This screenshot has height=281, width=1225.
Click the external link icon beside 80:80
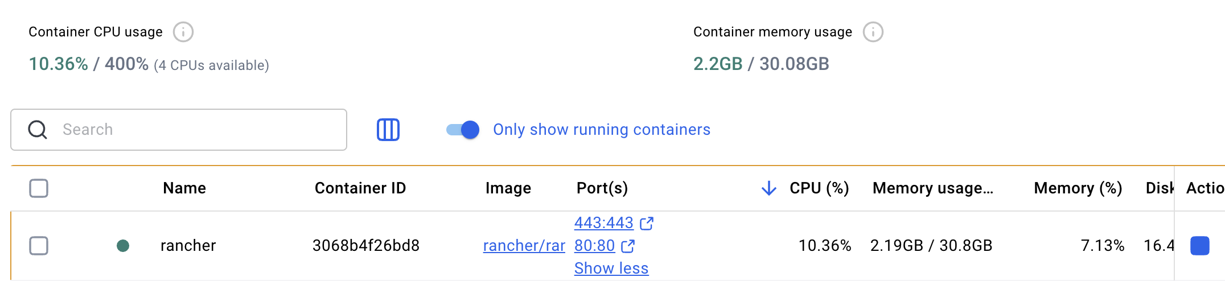click(628, 246)
